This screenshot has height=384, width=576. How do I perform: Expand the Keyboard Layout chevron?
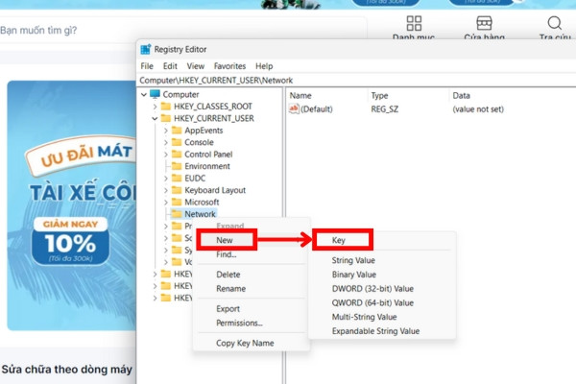166,190
